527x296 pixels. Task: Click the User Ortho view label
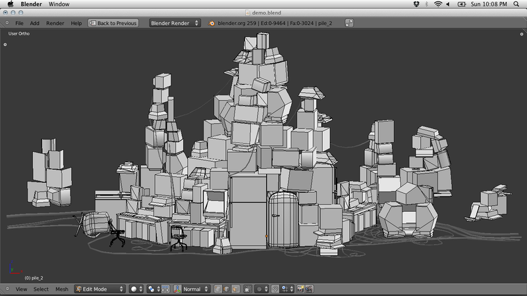click(19, 34)
